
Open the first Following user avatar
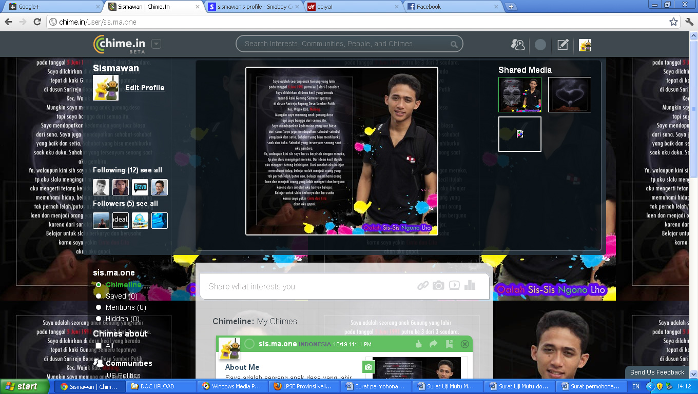point(101,187)
